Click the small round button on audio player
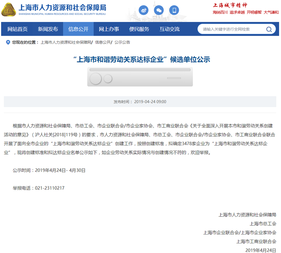281x253 pixels. tap(108, 79)
